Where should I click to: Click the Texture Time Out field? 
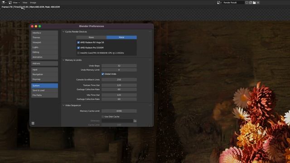tap(119, 86)
